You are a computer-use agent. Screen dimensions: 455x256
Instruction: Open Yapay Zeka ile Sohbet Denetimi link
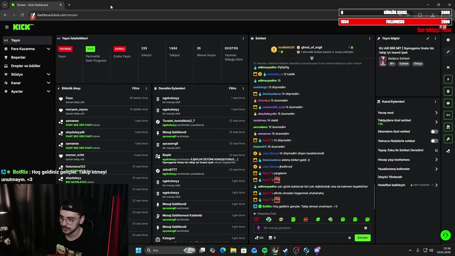[x=408, y=150]
